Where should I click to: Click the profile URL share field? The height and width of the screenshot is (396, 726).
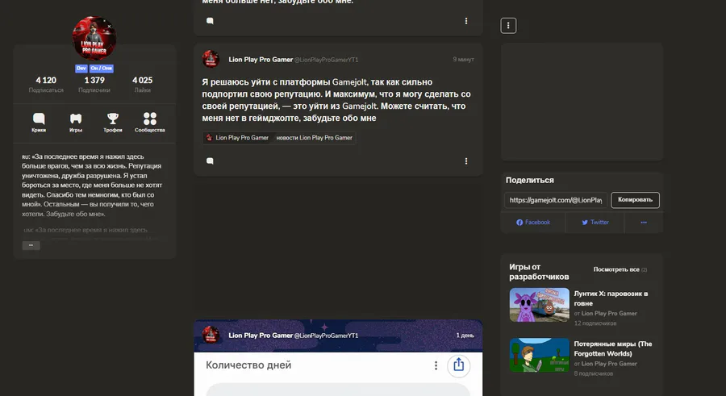tap(556, 200)
